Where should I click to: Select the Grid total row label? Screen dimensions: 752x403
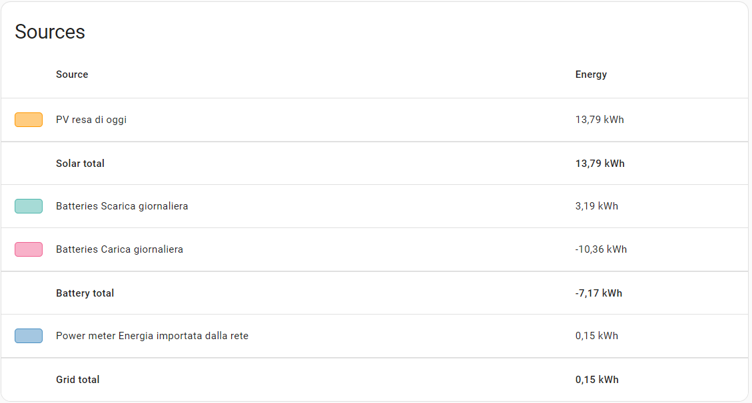coord(78,379)
